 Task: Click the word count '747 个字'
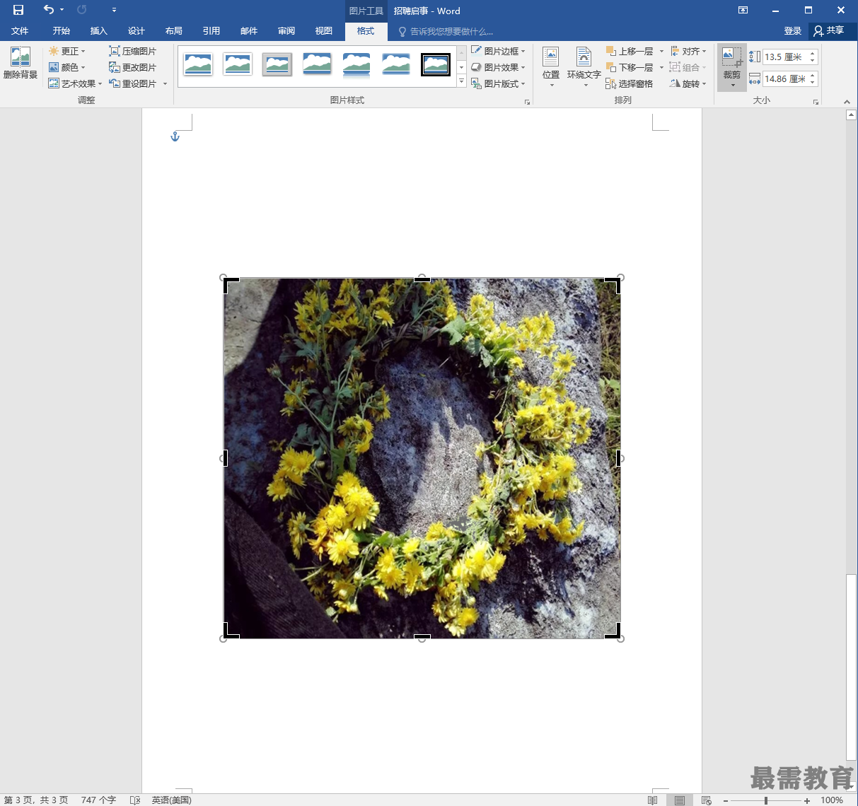[x=98, y=800]
